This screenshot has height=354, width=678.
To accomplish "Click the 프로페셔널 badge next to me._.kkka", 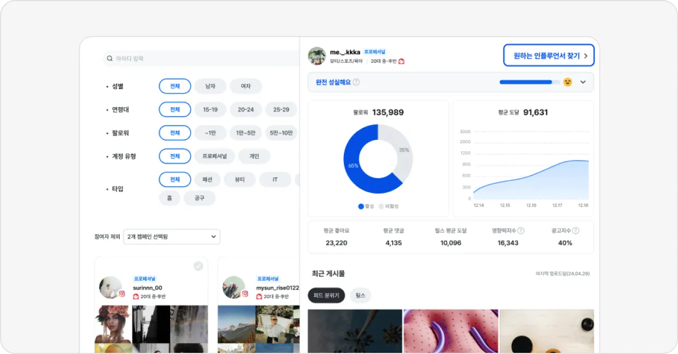I will tap(375, 52).
